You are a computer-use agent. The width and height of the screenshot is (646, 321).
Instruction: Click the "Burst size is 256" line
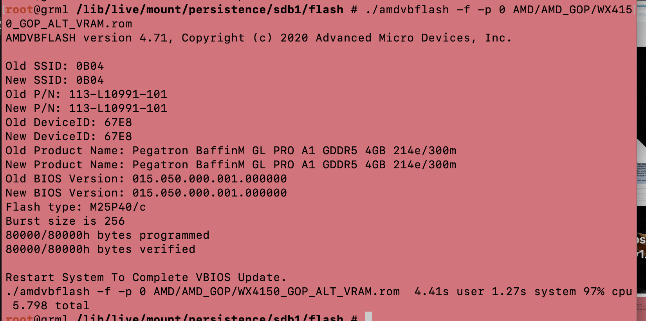[65, 221]
